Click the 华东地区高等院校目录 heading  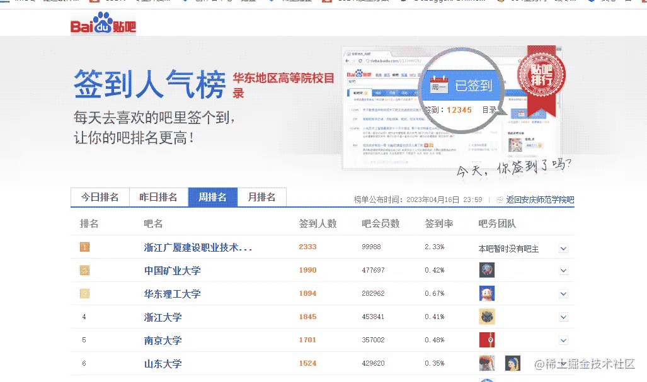click(283, 86)
